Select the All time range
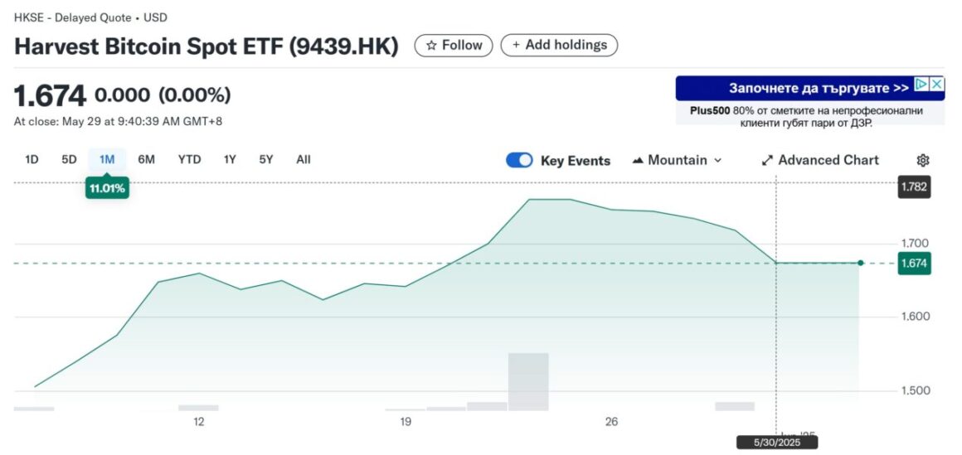The image size is (962, 455). pyautogui.click(x=304, y=159)
